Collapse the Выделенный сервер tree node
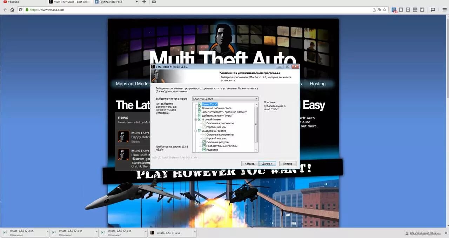The height and width of the screenshot is (238, 449). pyautogui.click(x=195, y=131)
